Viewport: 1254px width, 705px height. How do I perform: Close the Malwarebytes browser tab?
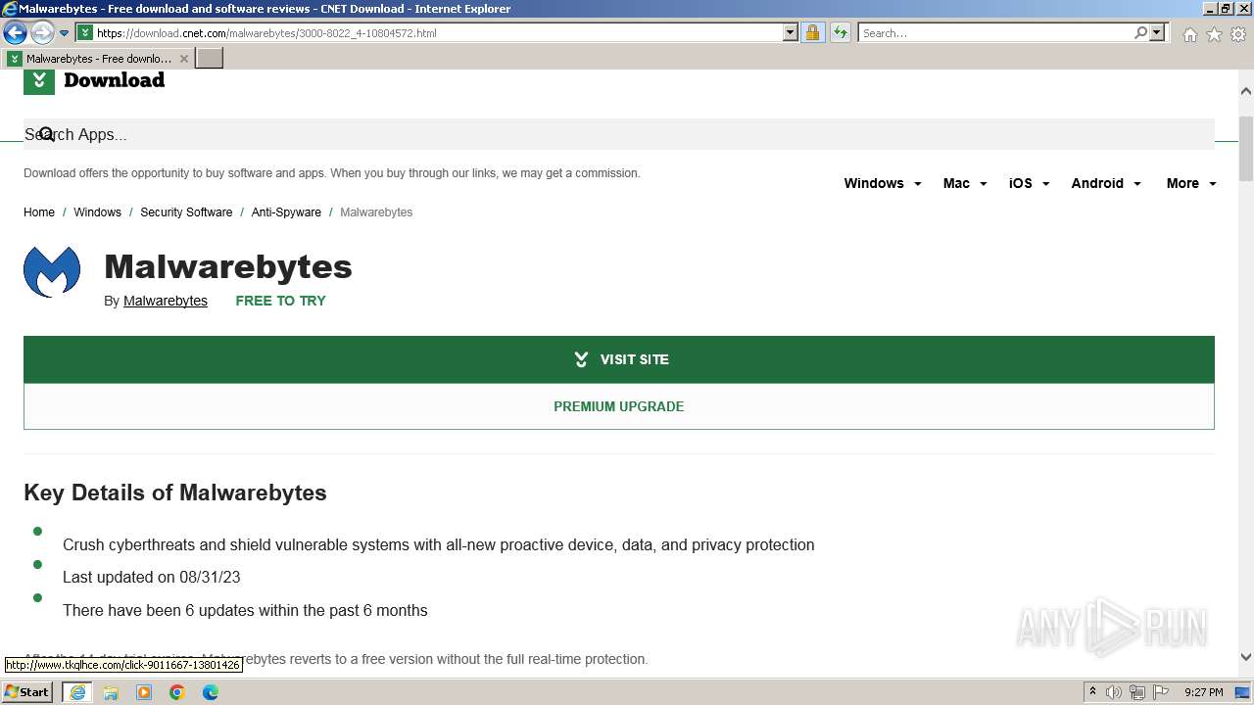[x=183, y=59]
